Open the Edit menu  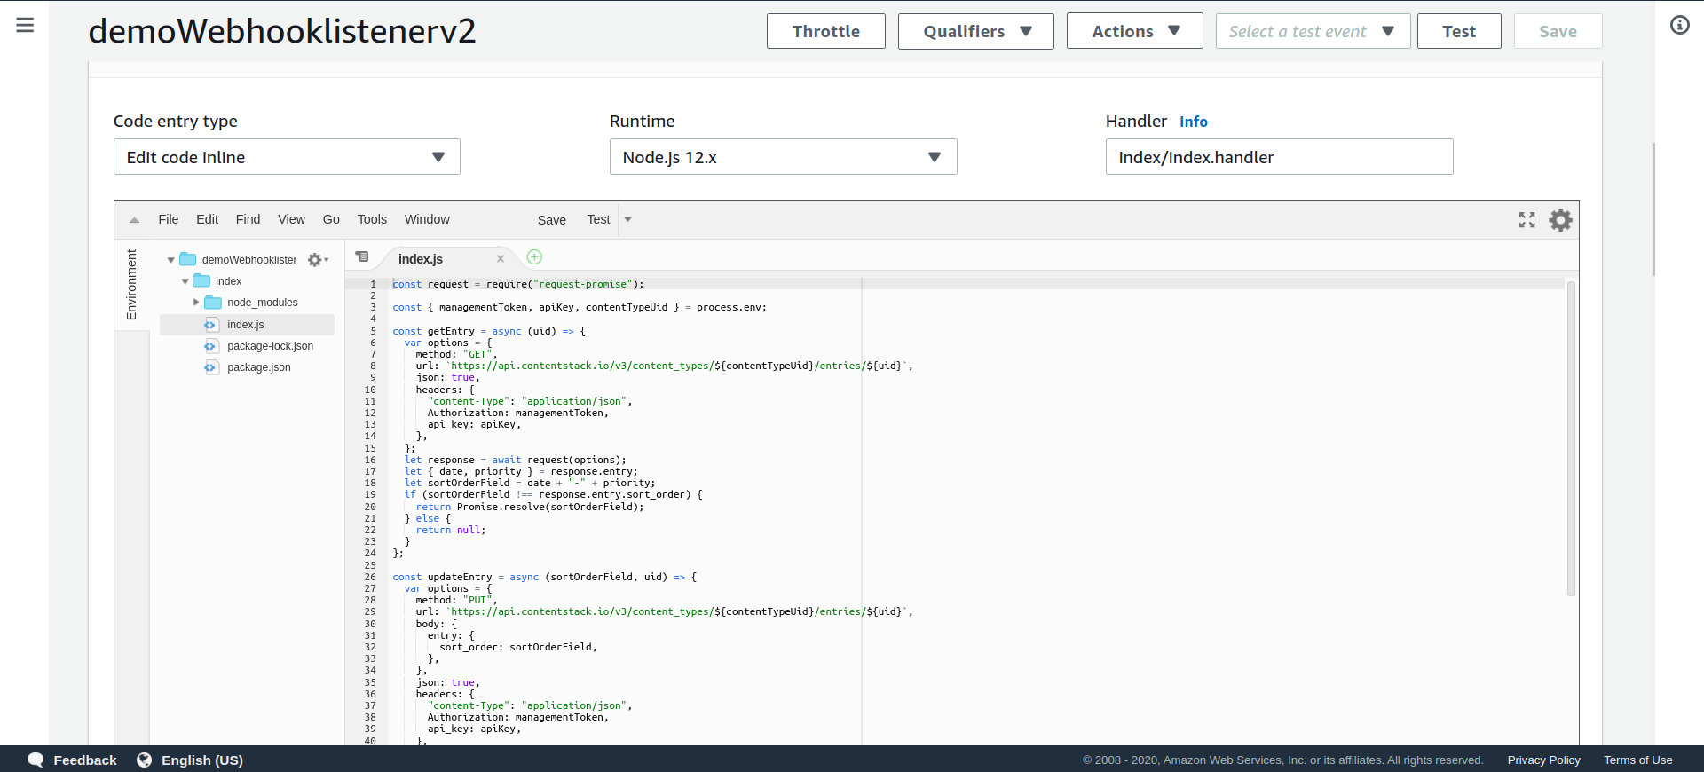207,219
